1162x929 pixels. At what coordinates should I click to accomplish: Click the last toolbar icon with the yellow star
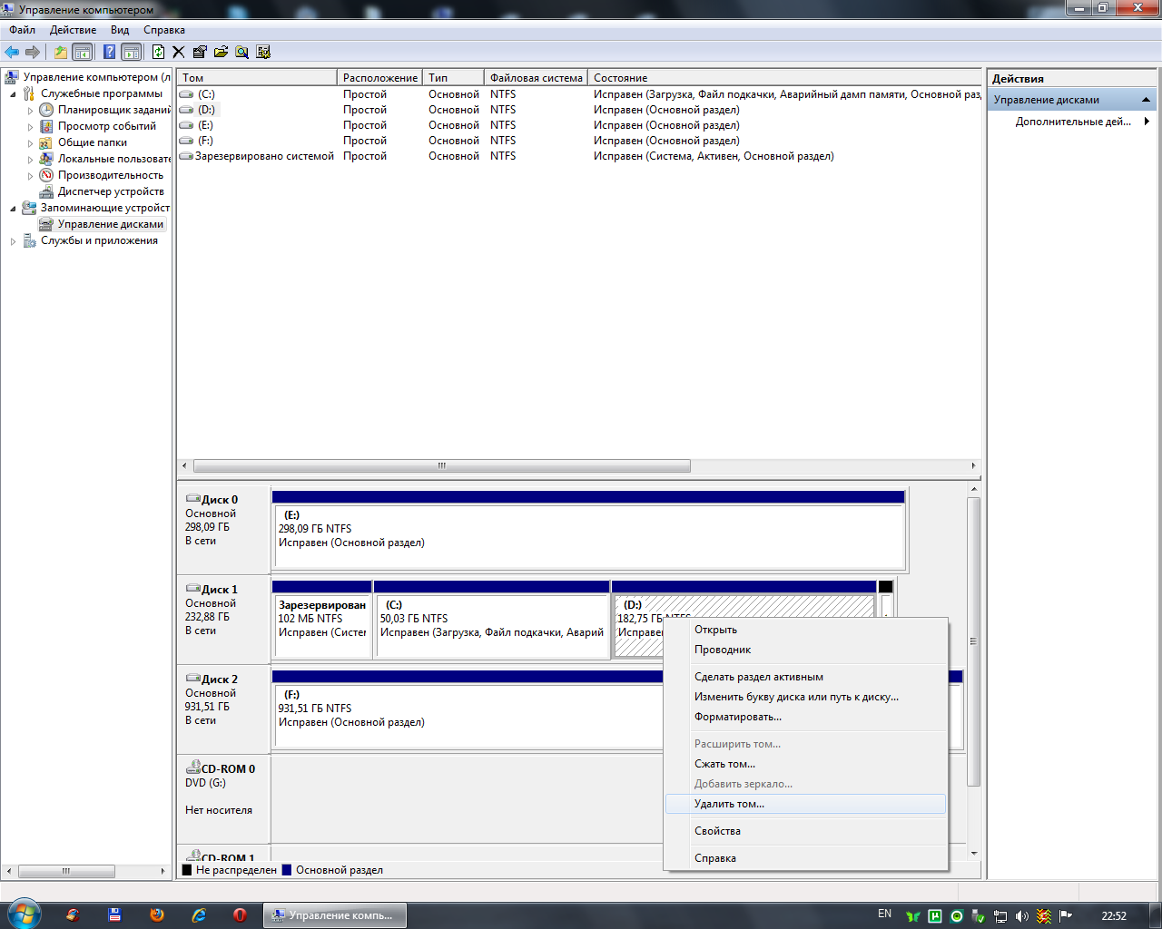click(263, 52)
